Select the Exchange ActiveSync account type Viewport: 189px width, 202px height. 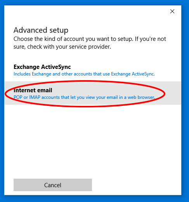[93, 70]
